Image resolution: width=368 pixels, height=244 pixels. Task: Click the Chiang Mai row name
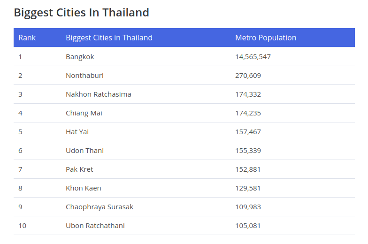[x=84, y=113]
